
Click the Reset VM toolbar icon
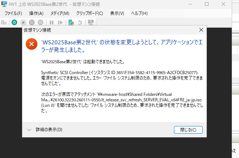tap(60, 22)
